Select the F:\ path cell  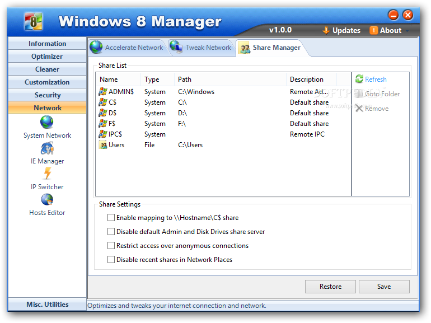tap(182, 124)
